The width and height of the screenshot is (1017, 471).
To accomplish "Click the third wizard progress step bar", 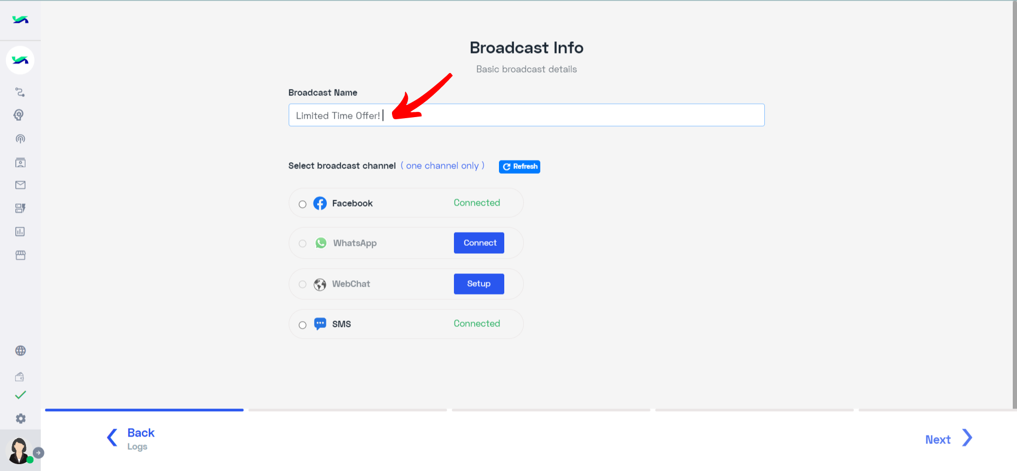I will (x=551, y=410).
